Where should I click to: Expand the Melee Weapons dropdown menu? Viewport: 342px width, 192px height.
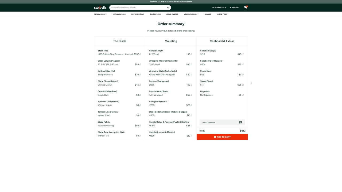click(x=191, y=14)
